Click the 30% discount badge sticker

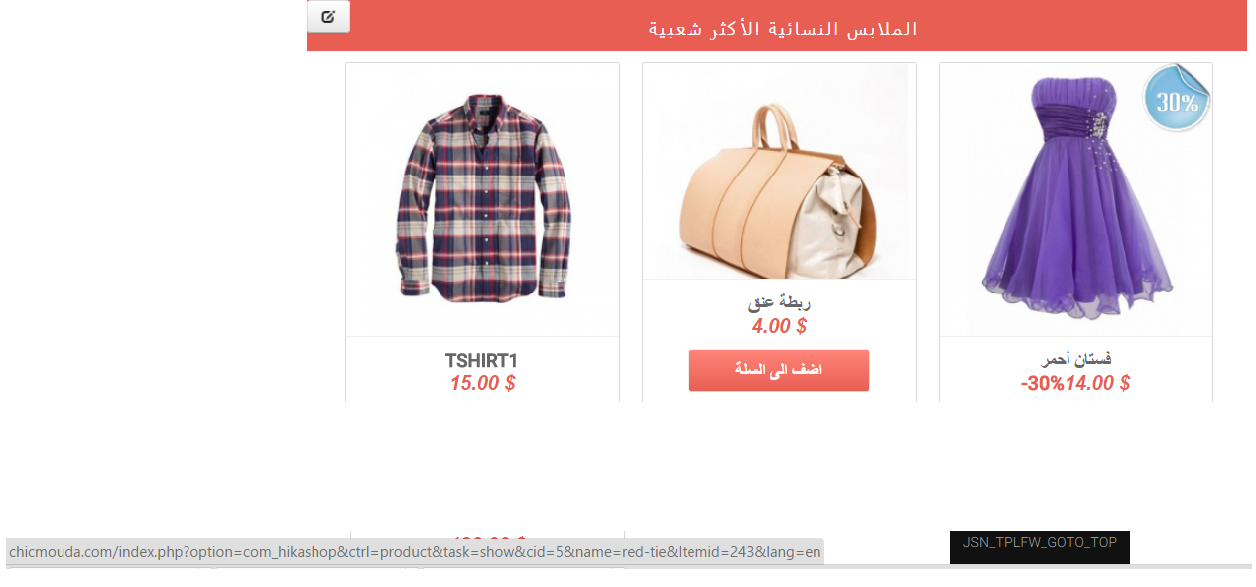pyautogui.click(x=1177, y=98)
